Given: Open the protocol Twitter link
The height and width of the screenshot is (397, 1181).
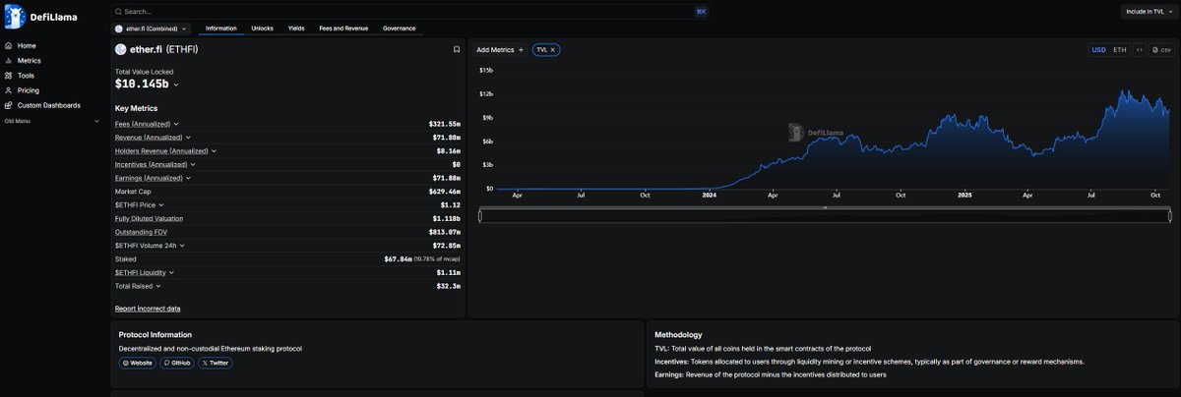Looking at the screenshot, I should [216, 363].
